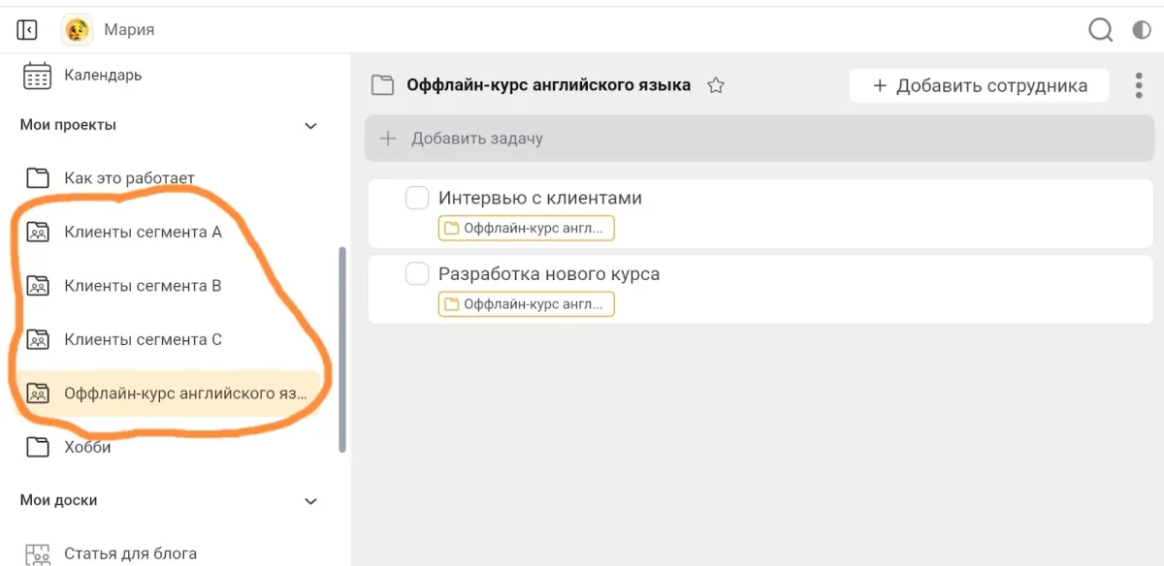Check off the Интервью с клиентами task

417,198
